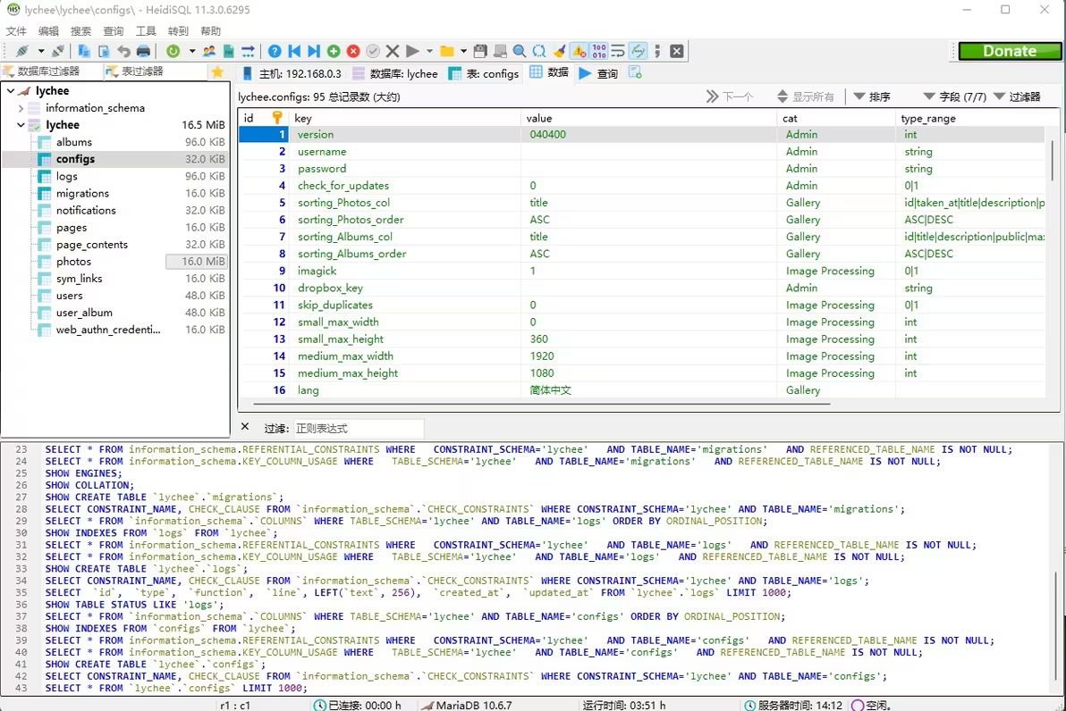
Task: Select the photos table in tree
Action: point(73,262)
